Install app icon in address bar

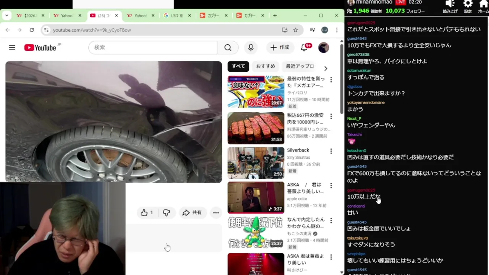(x=285, y=30)
